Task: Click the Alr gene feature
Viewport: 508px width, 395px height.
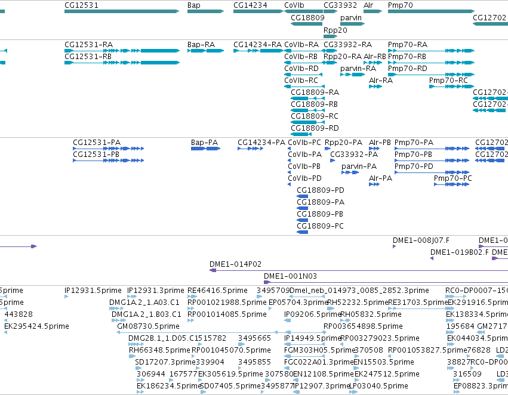Action: pos(372,11)
